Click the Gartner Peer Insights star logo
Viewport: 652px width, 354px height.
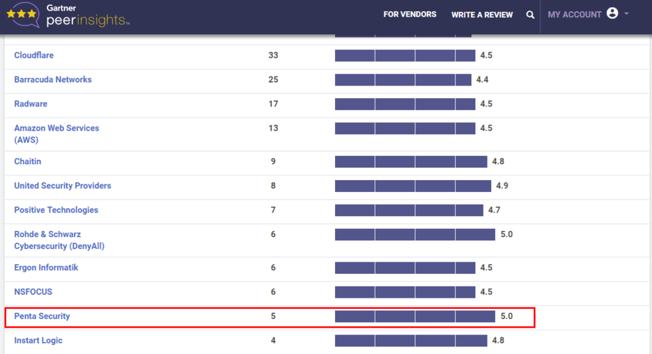24,15
